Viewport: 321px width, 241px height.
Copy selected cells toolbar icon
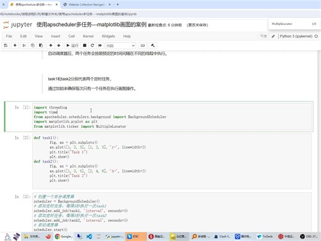[33, 46]
